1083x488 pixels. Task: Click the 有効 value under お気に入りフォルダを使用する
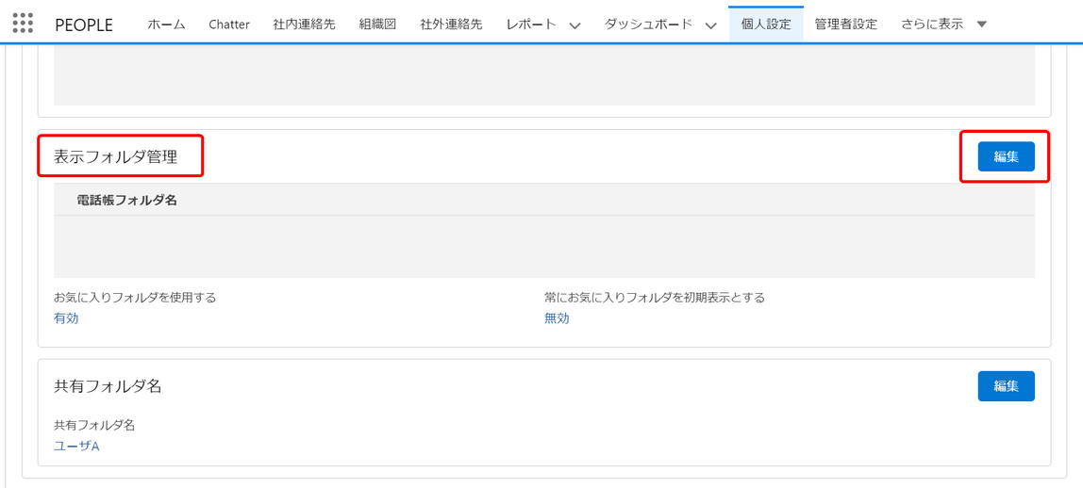[66, 318]
